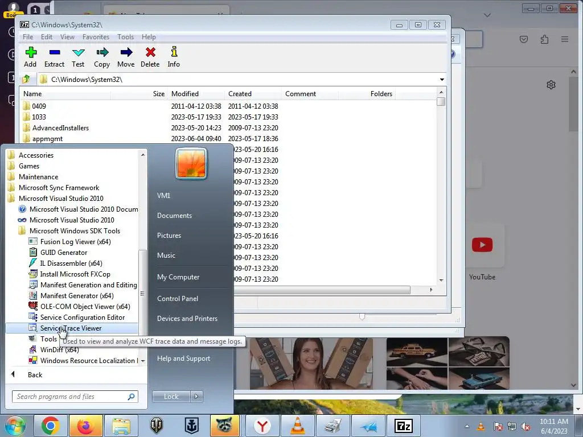
Task: Open My Computer from Start menu
Action: point(178,277)
